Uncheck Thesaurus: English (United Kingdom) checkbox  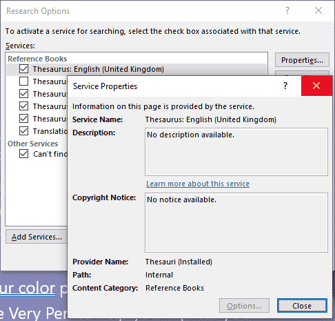click(23, 69)
